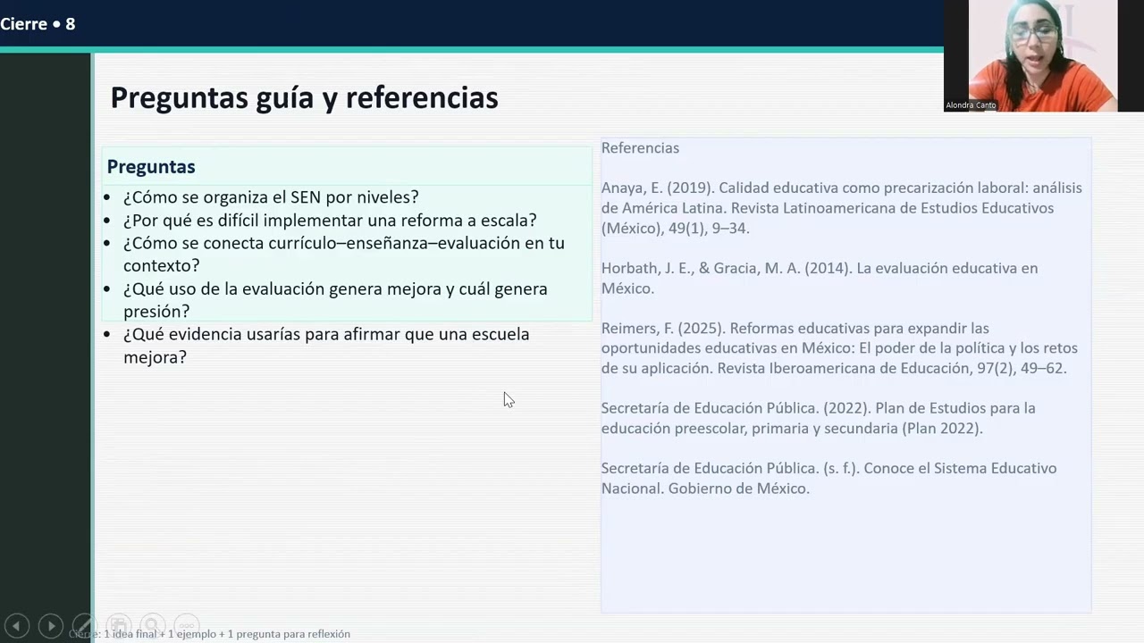This screenshot has width=1144, height=643.
Task: Click the Anaya, E. (2019) reference
Action: [x=841, y=208]
